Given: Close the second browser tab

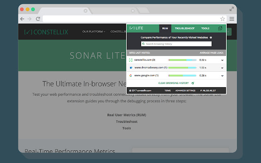Looking at the screenshot, I should 133,11.
